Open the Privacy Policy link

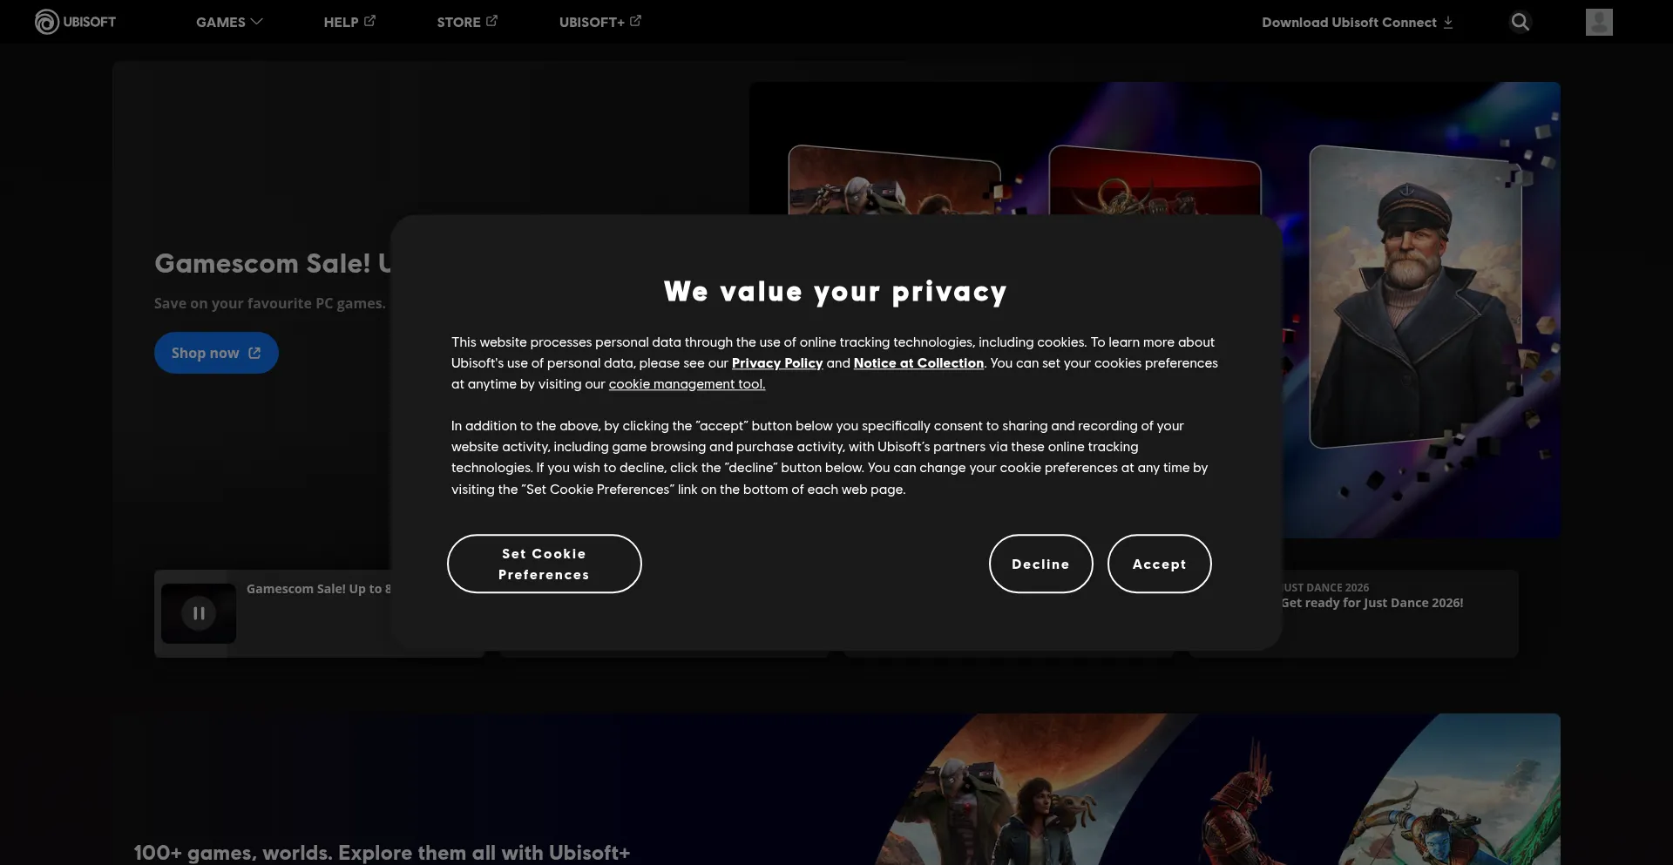click(777, 363)
